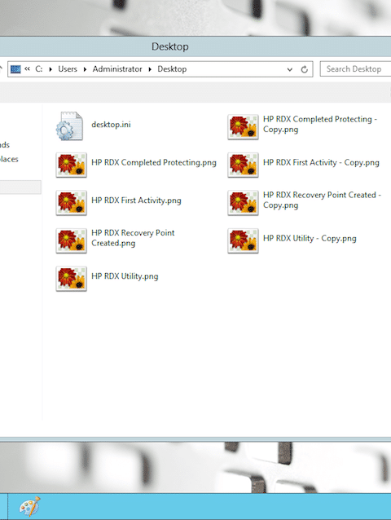The image size is (391, 520).
Task: Select name HP RDX First Activity - Copy.png
Action: [321, 162]
